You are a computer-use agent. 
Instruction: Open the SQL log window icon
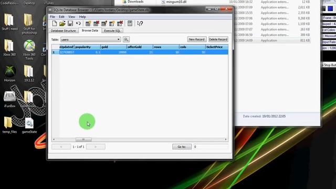pos(130,23)
